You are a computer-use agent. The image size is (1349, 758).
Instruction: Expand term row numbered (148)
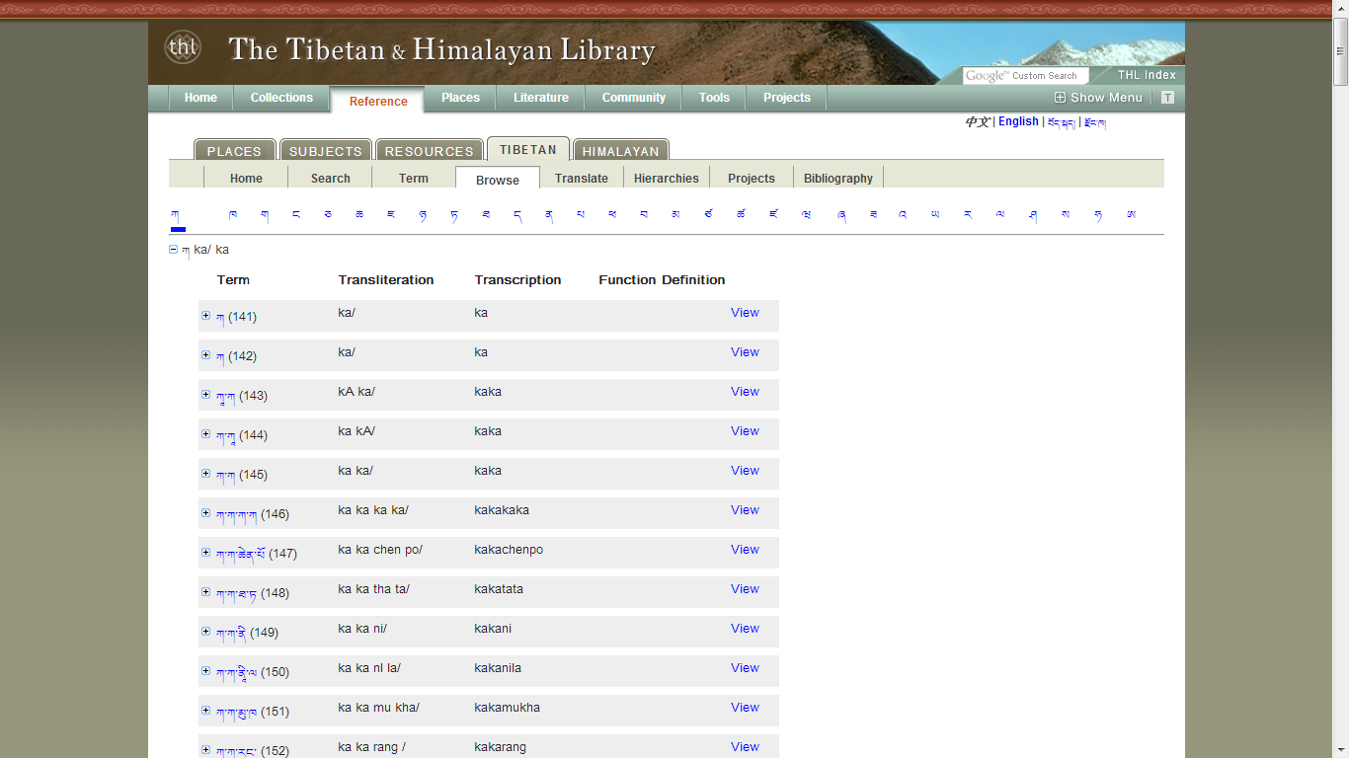[x=205, y=592]
